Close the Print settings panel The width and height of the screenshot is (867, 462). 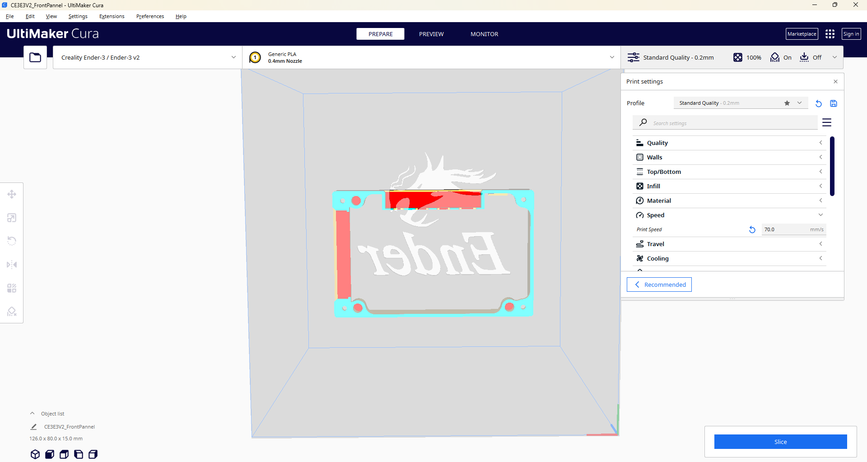pos(835,82)
